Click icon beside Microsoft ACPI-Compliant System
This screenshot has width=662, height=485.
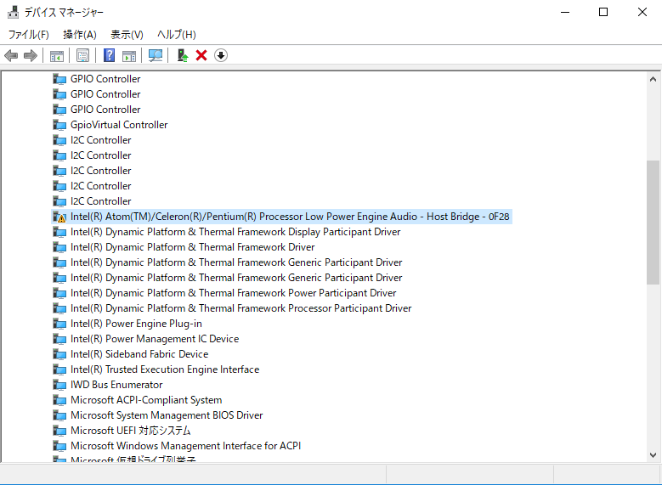pos(59,400)
